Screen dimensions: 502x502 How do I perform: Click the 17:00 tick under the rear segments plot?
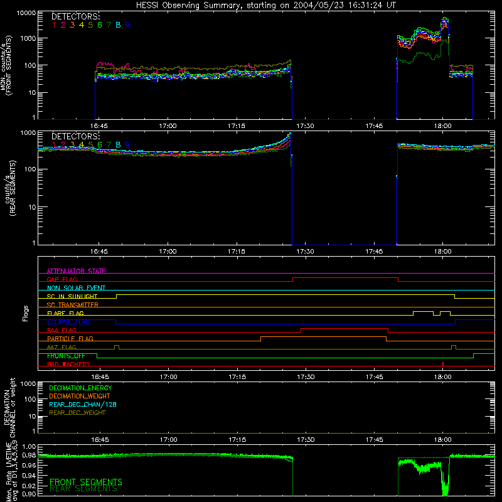tap(168, 252)
